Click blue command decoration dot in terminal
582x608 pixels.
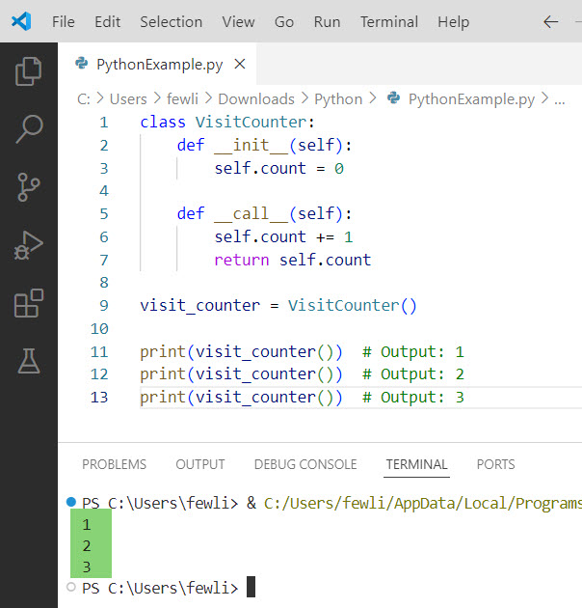point(71,502)
